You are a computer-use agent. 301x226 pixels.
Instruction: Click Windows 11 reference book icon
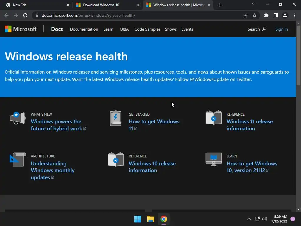click(213, 118)
